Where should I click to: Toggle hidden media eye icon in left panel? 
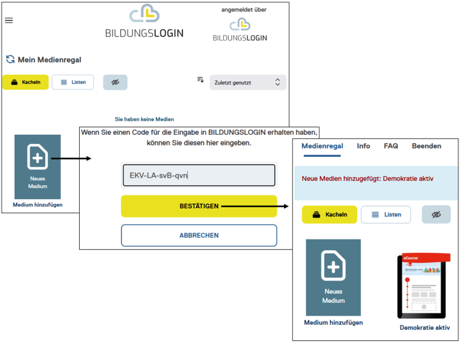coord(115,82)
